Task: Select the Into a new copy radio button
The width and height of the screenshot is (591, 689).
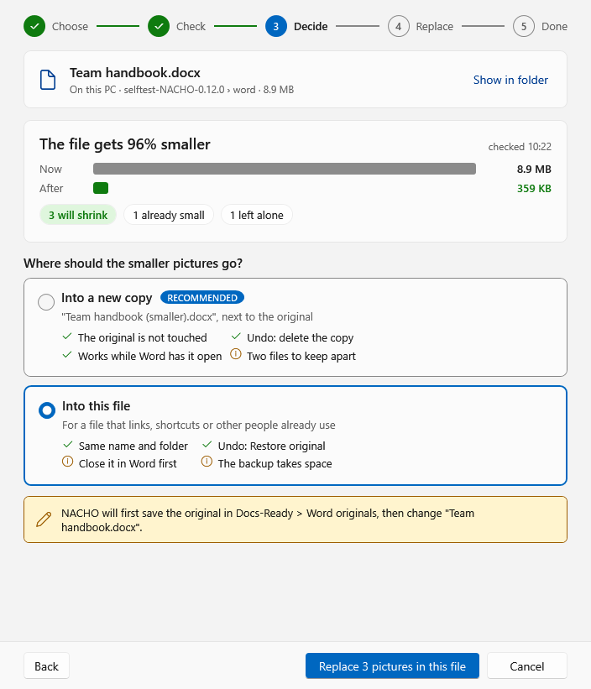Action: pyautogui.click(x=46, y=302)
